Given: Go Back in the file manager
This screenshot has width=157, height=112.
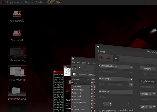Looking at the screenshot, I should coord(74,67).
